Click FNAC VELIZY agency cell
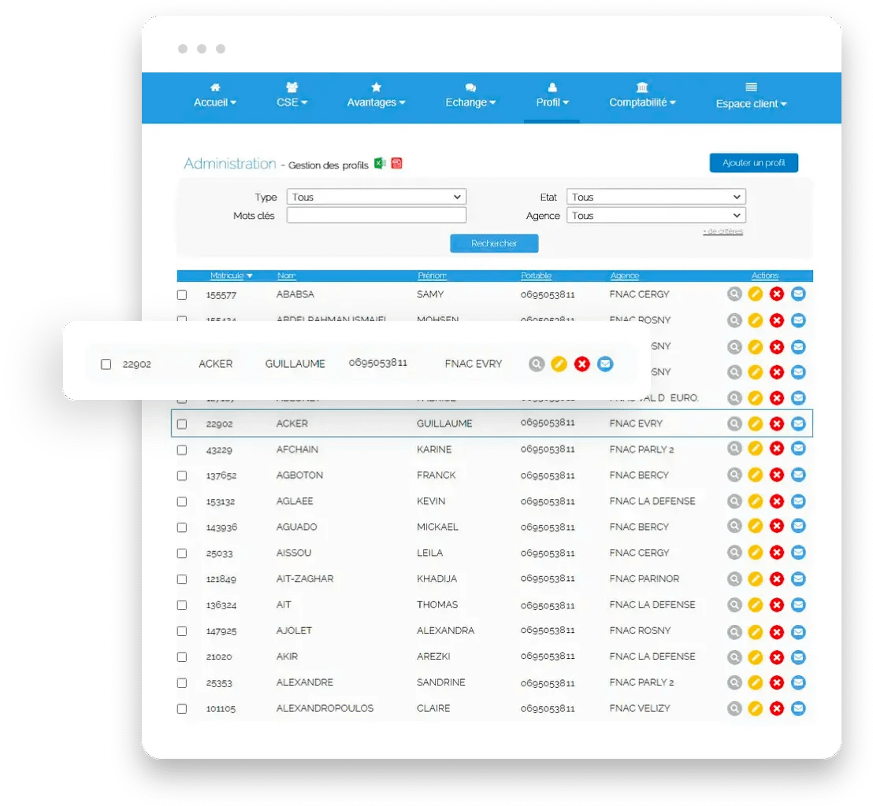 click(x=640, y=708)
